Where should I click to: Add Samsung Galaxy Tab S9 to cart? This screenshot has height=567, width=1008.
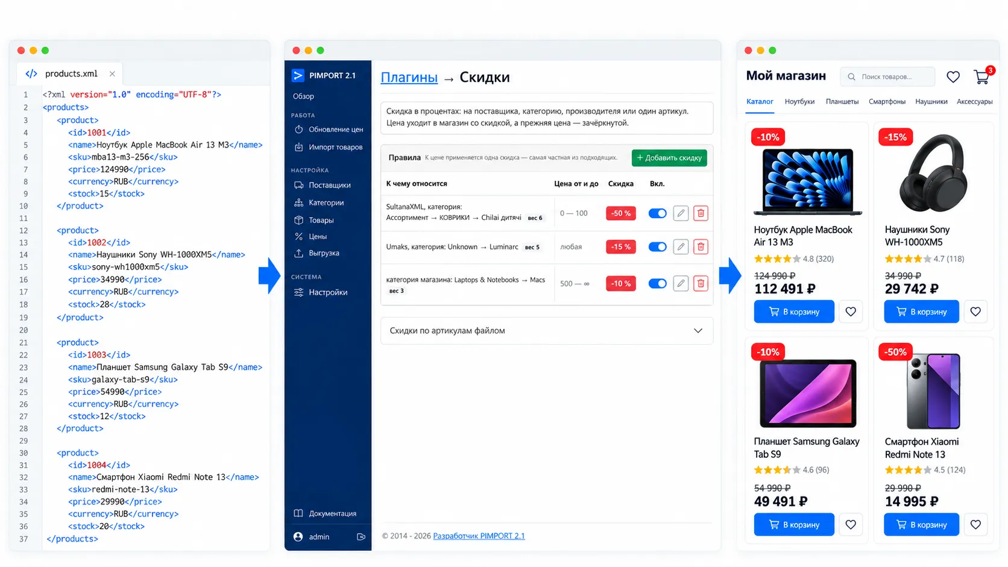click(x=794, y=525)
